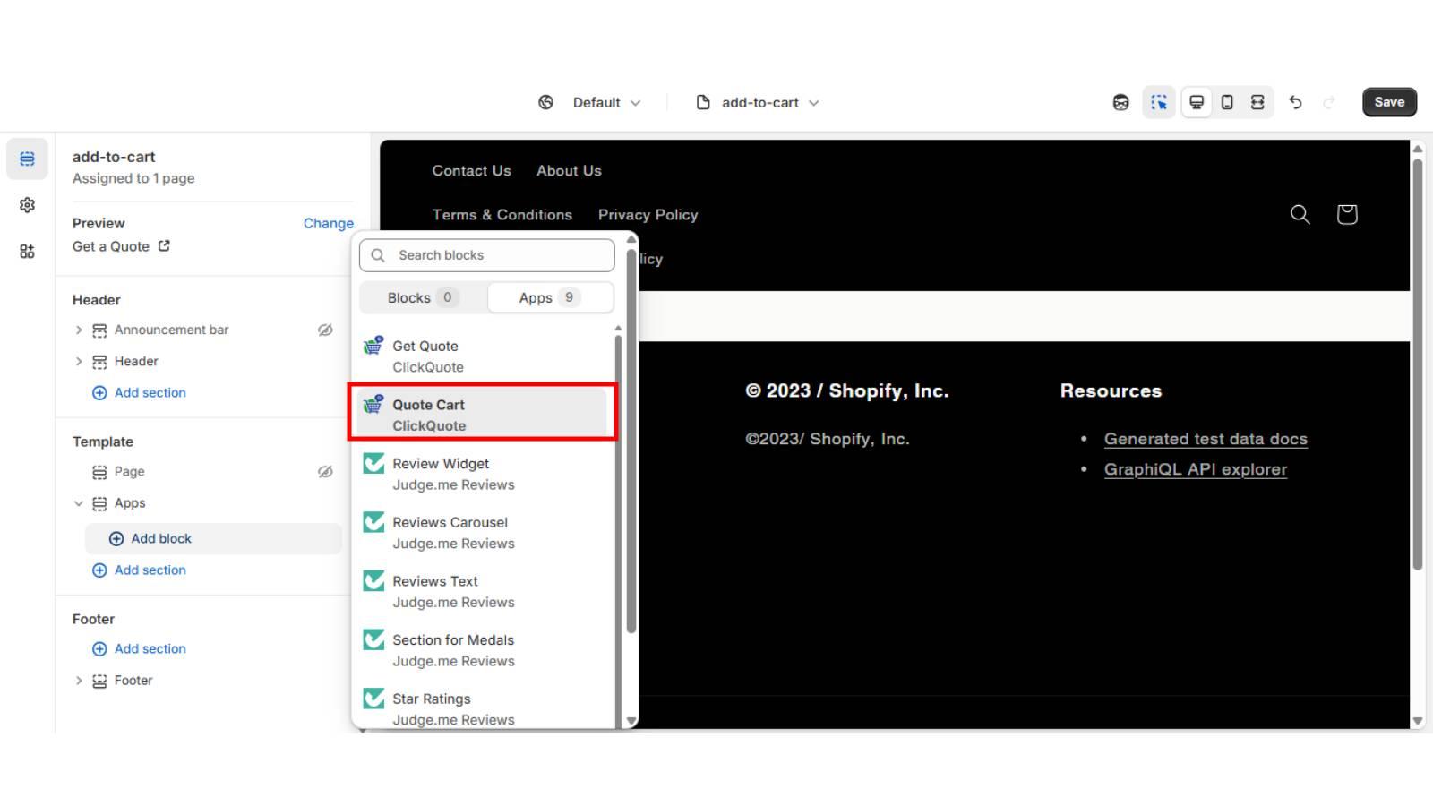The image size is (1433, 806).
Task: Switch to desktop preview
Action: pyautogui.click(x=1196, y=102)
